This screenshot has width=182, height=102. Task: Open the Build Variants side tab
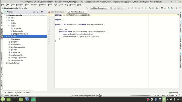coord(2,58)
